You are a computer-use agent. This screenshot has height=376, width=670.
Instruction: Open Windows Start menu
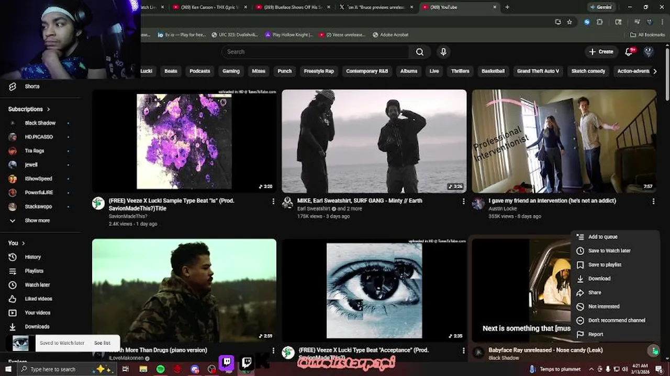click(8, 369)
